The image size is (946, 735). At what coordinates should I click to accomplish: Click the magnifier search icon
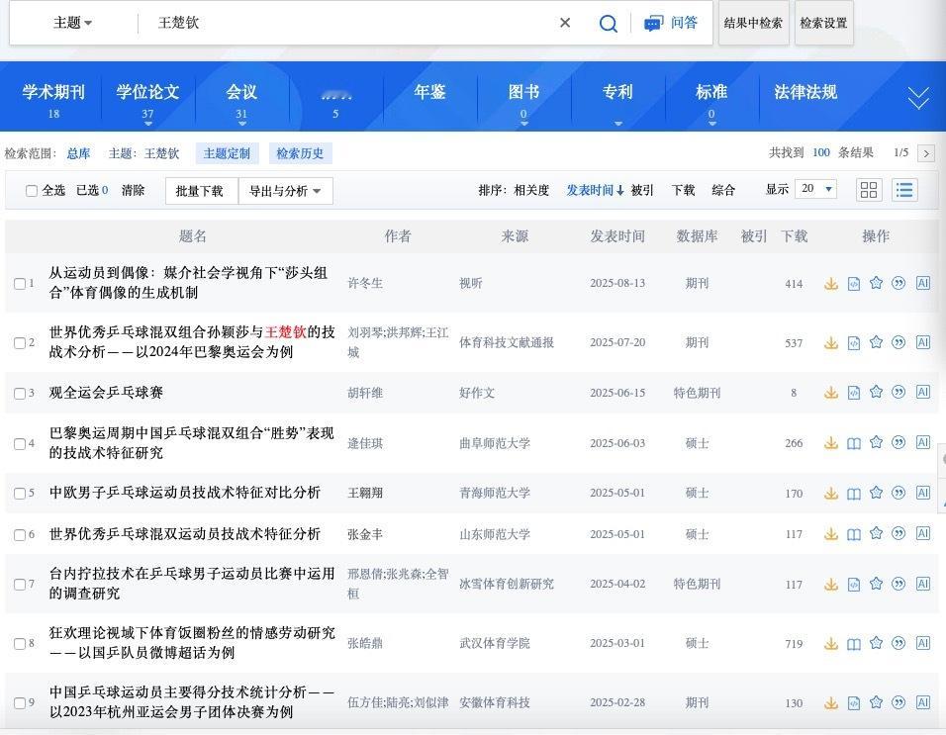(609, 23)
